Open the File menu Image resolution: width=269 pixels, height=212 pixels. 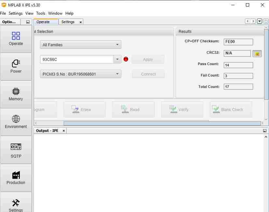coord(3,13)
